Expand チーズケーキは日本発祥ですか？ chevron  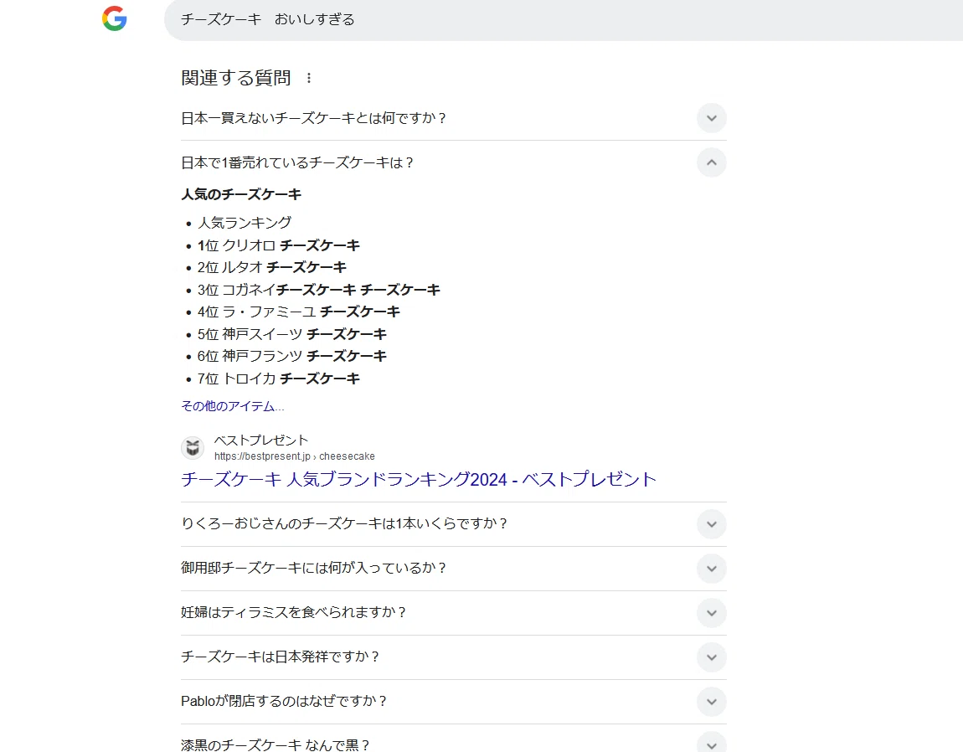click(711, 657)
